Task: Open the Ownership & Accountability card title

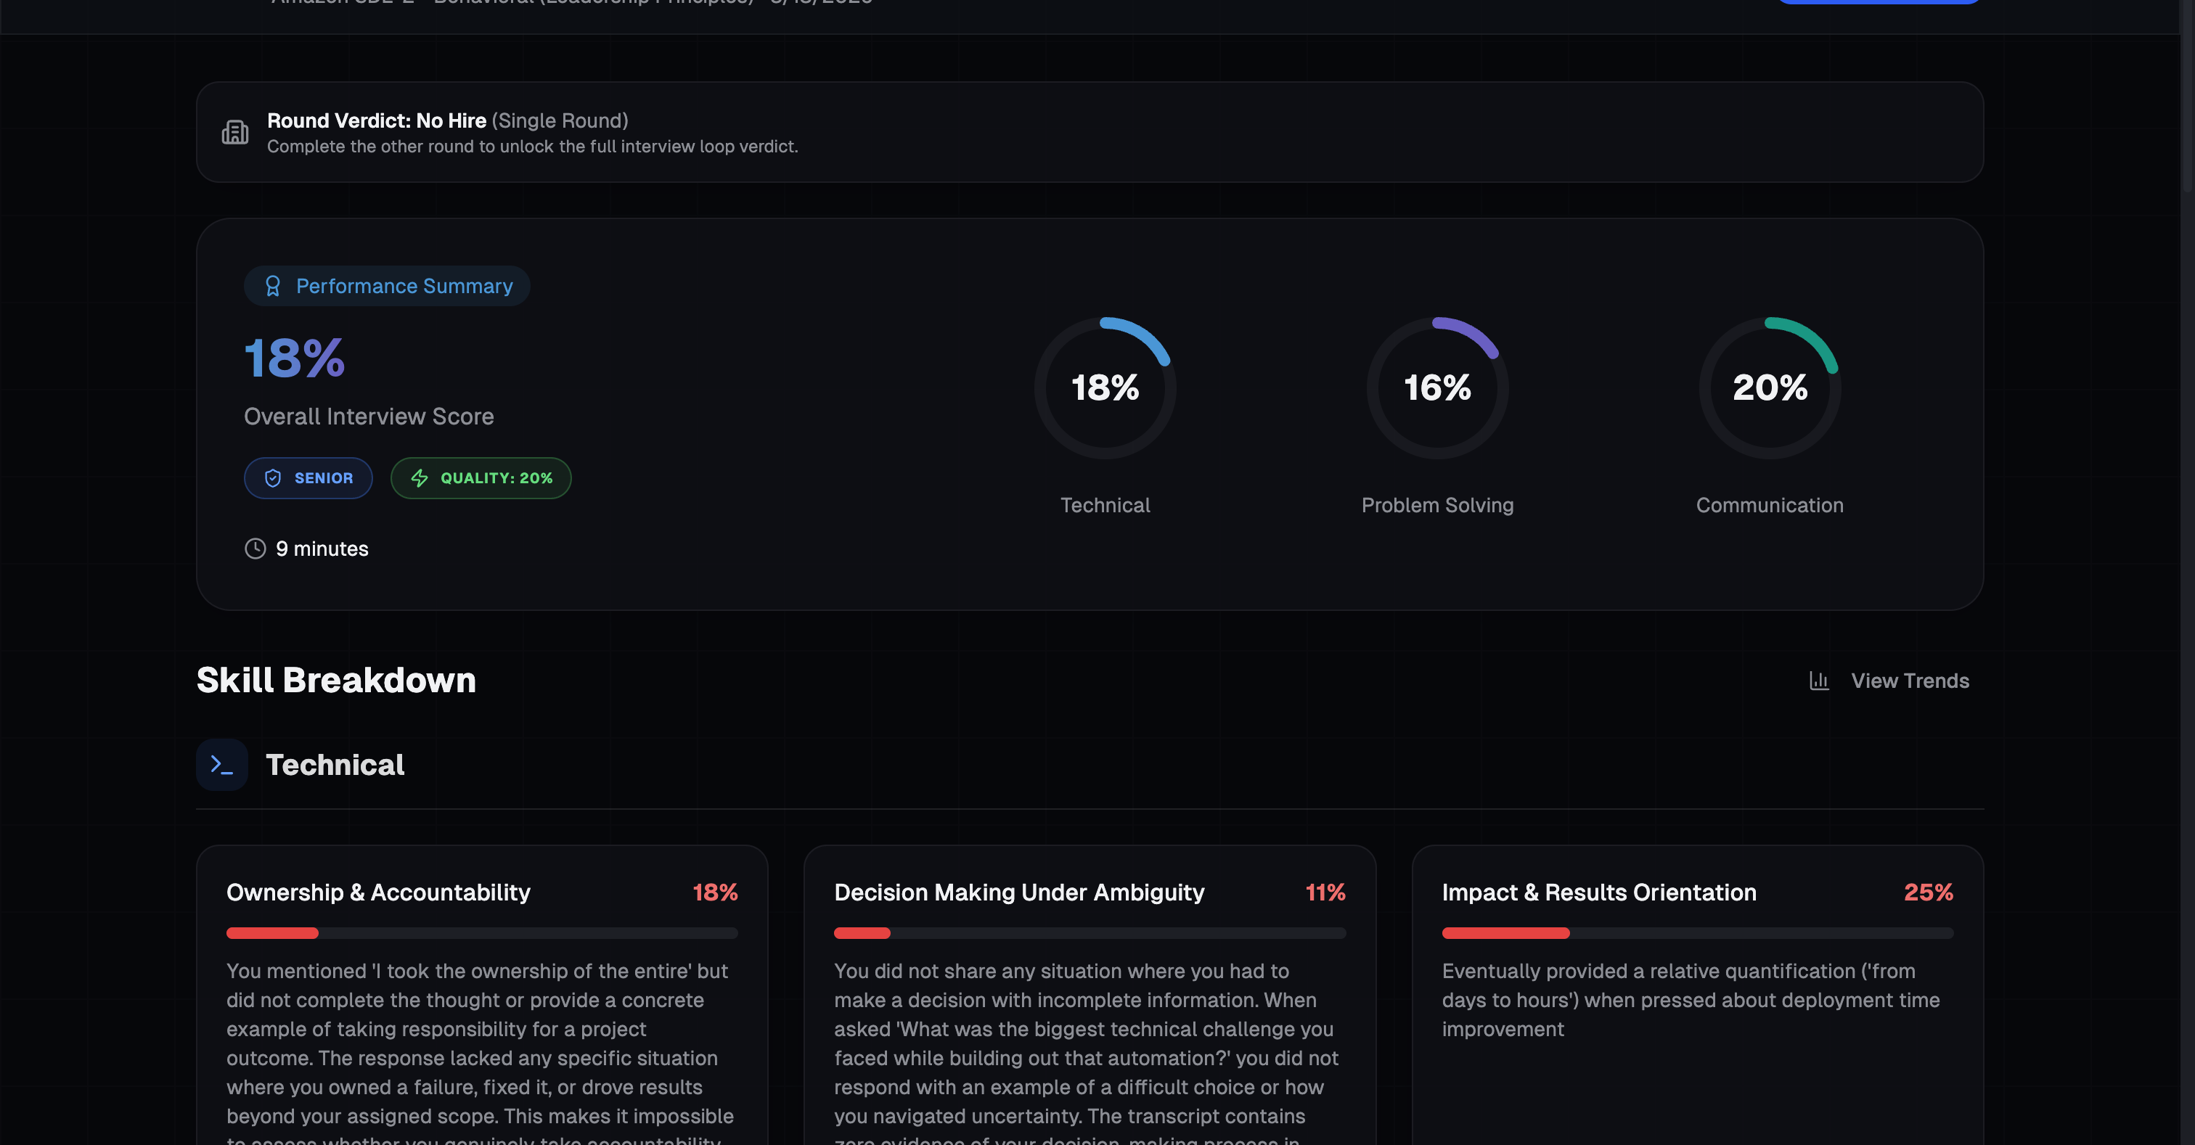Action: [x=378, y=892]
